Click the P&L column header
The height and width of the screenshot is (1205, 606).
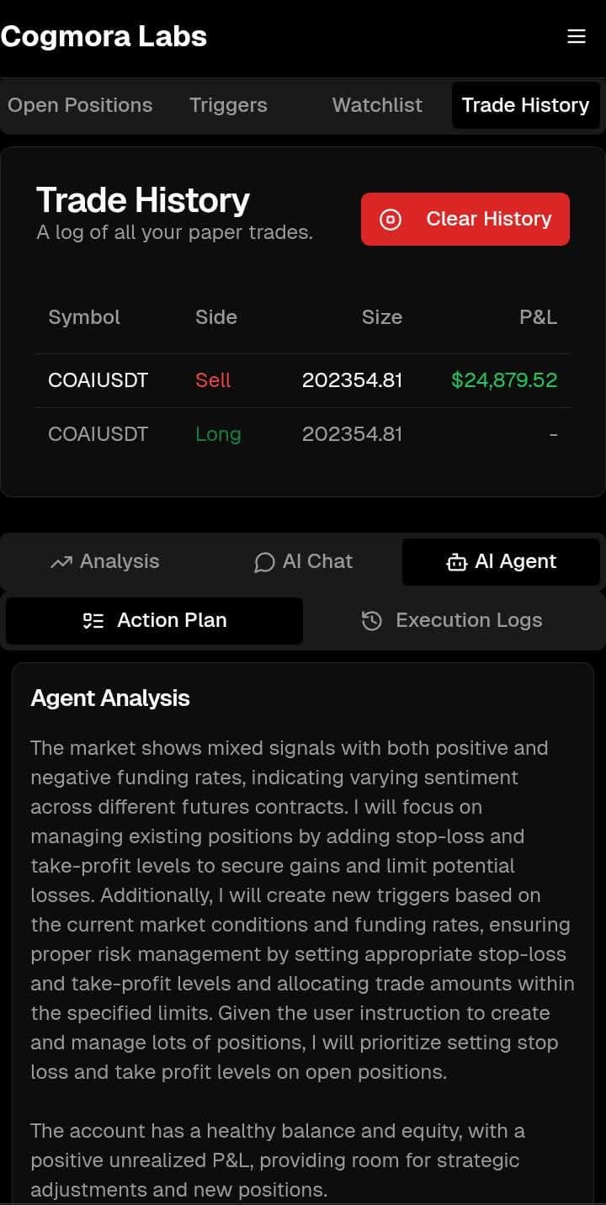click(x=538, y=317)
